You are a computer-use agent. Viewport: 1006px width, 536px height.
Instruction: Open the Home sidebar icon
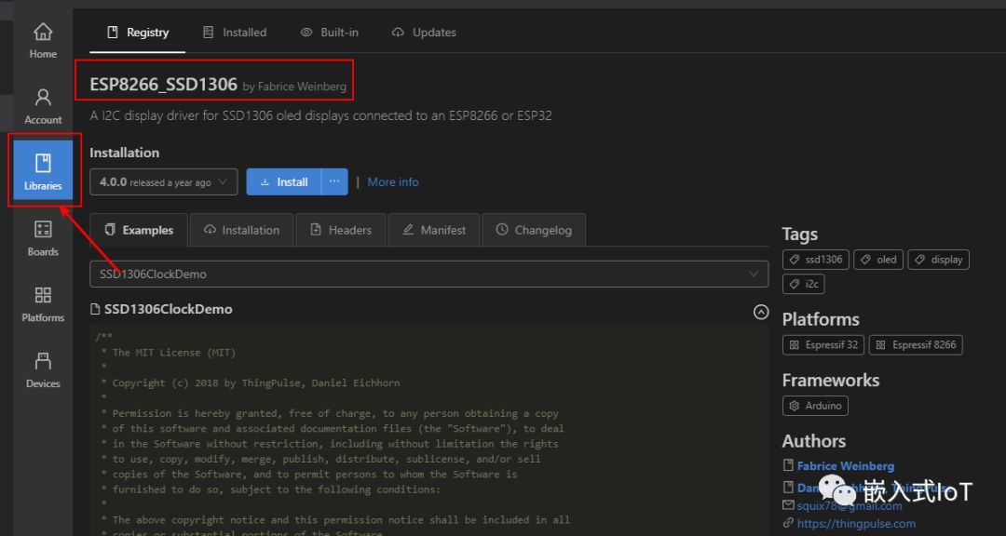[x=43, y=41]
